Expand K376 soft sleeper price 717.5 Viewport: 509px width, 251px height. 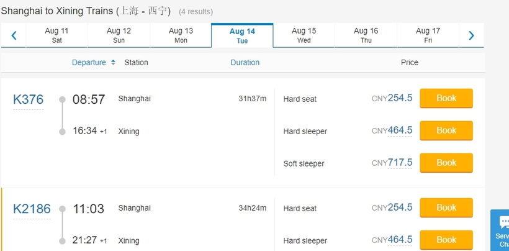click(400, 163)
